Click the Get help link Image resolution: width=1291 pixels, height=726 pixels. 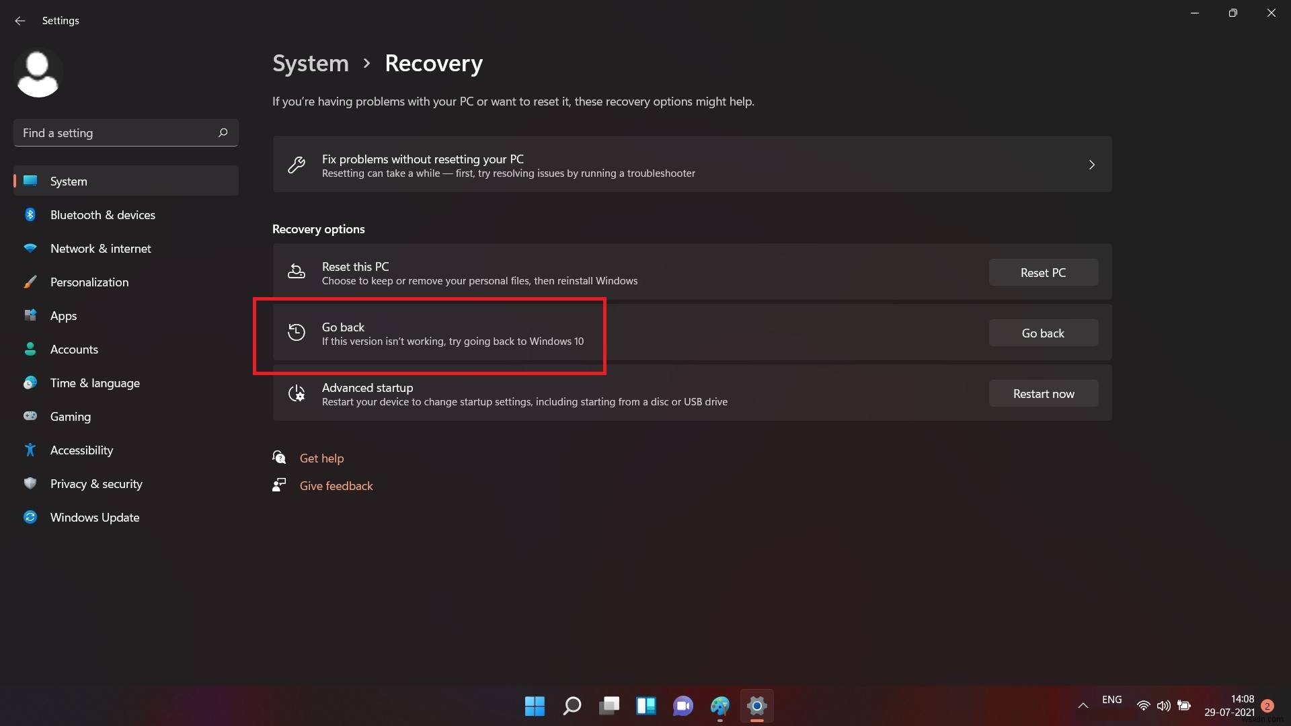(x=321, y=457)
